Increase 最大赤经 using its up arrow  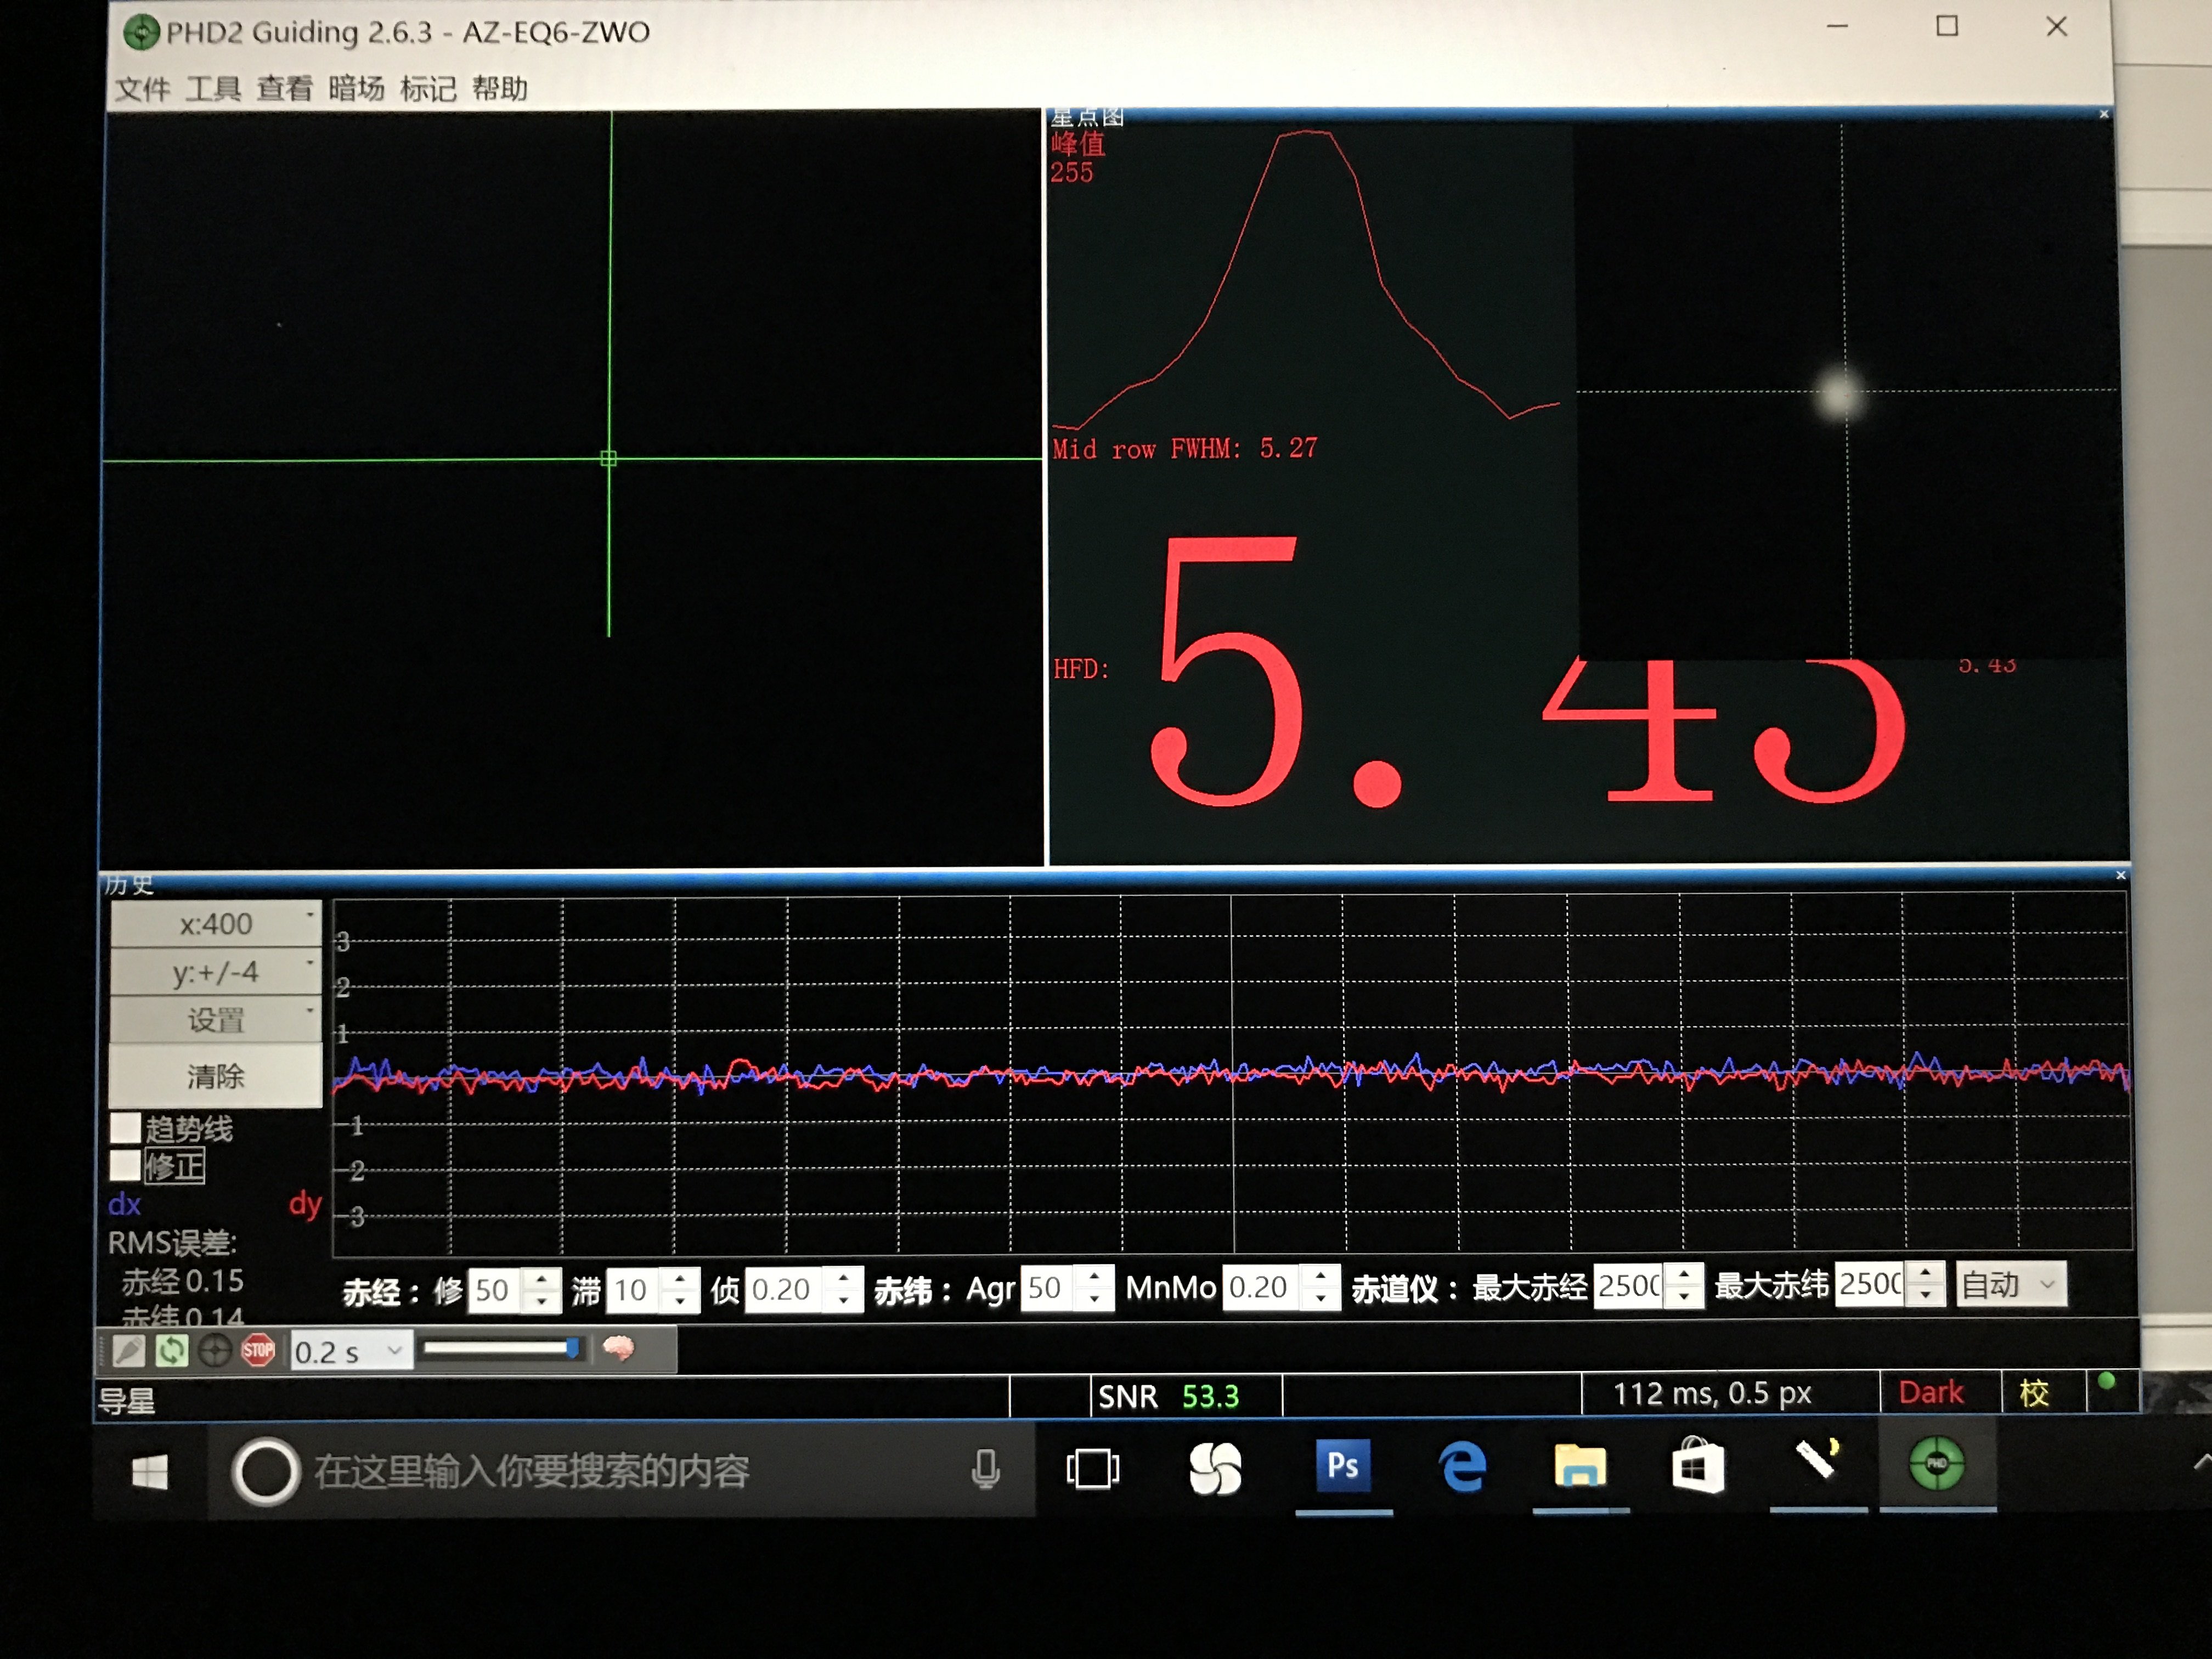click(1684, 1274)
